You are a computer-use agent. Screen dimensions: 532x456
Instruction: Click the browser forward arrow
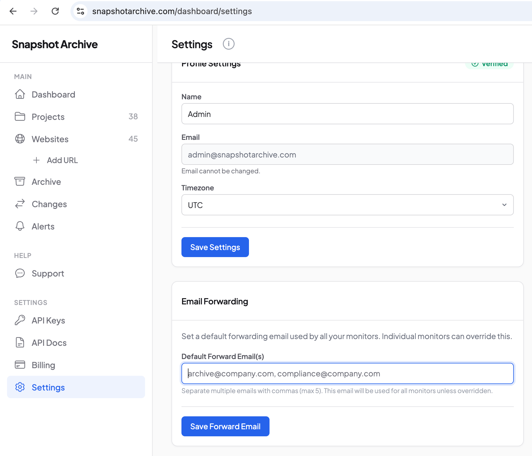click(x=34, y=11)
